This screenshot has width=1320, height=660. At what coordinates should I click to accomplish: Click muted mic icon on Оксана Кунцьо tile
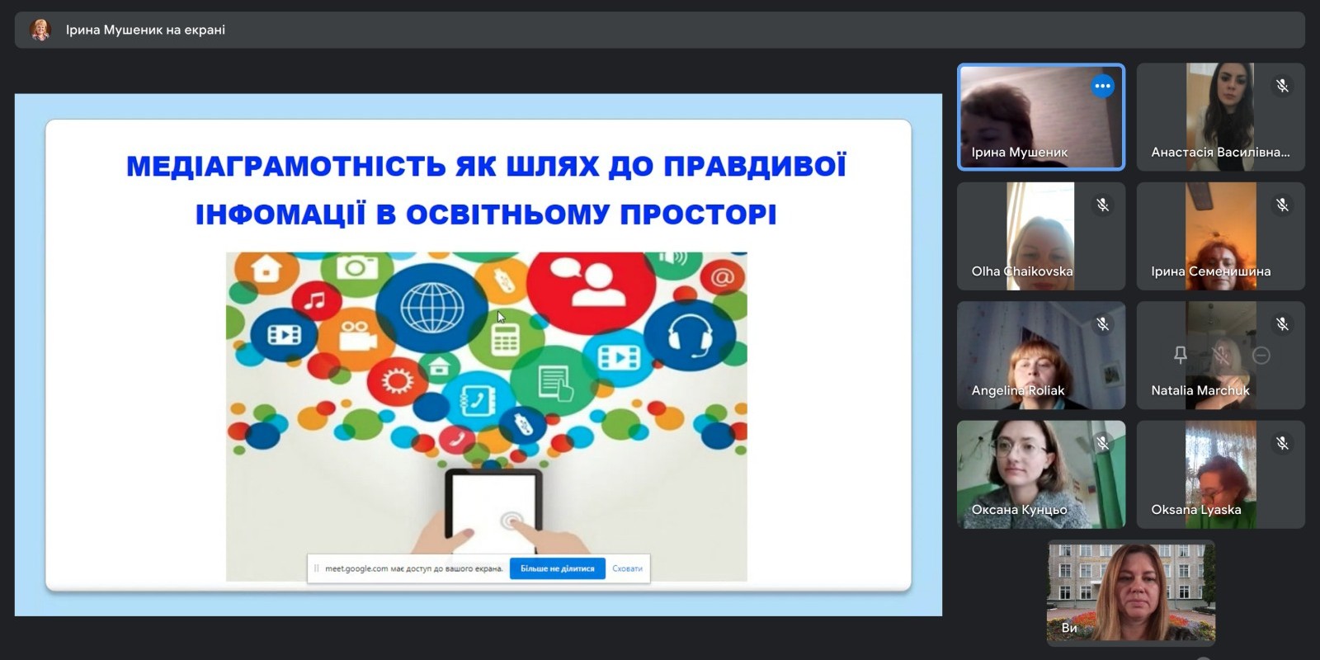[x=1102, y=443]
